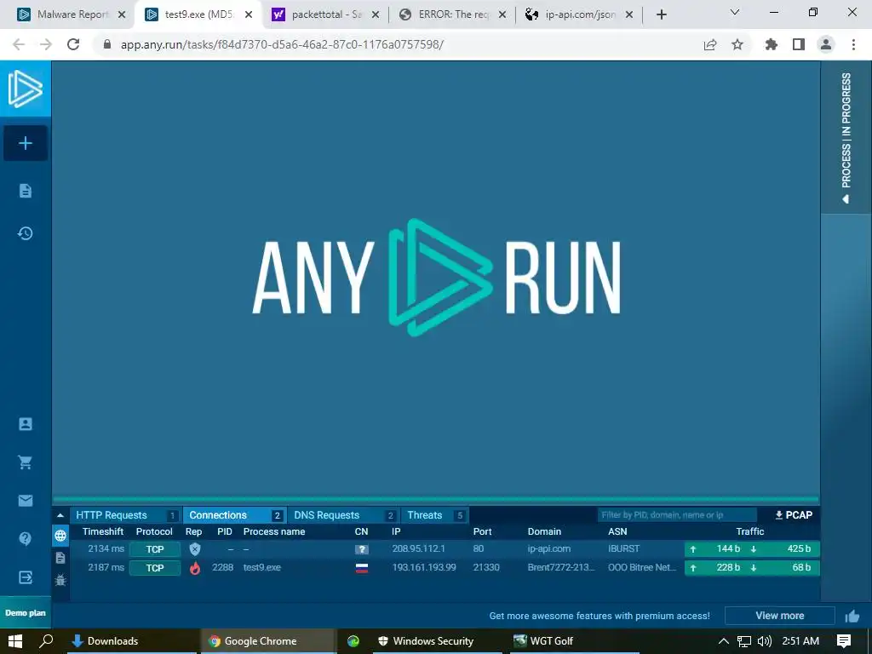Open the help question mark icon
The height and width of the screenshot is (654, 872).
[26, 539]
